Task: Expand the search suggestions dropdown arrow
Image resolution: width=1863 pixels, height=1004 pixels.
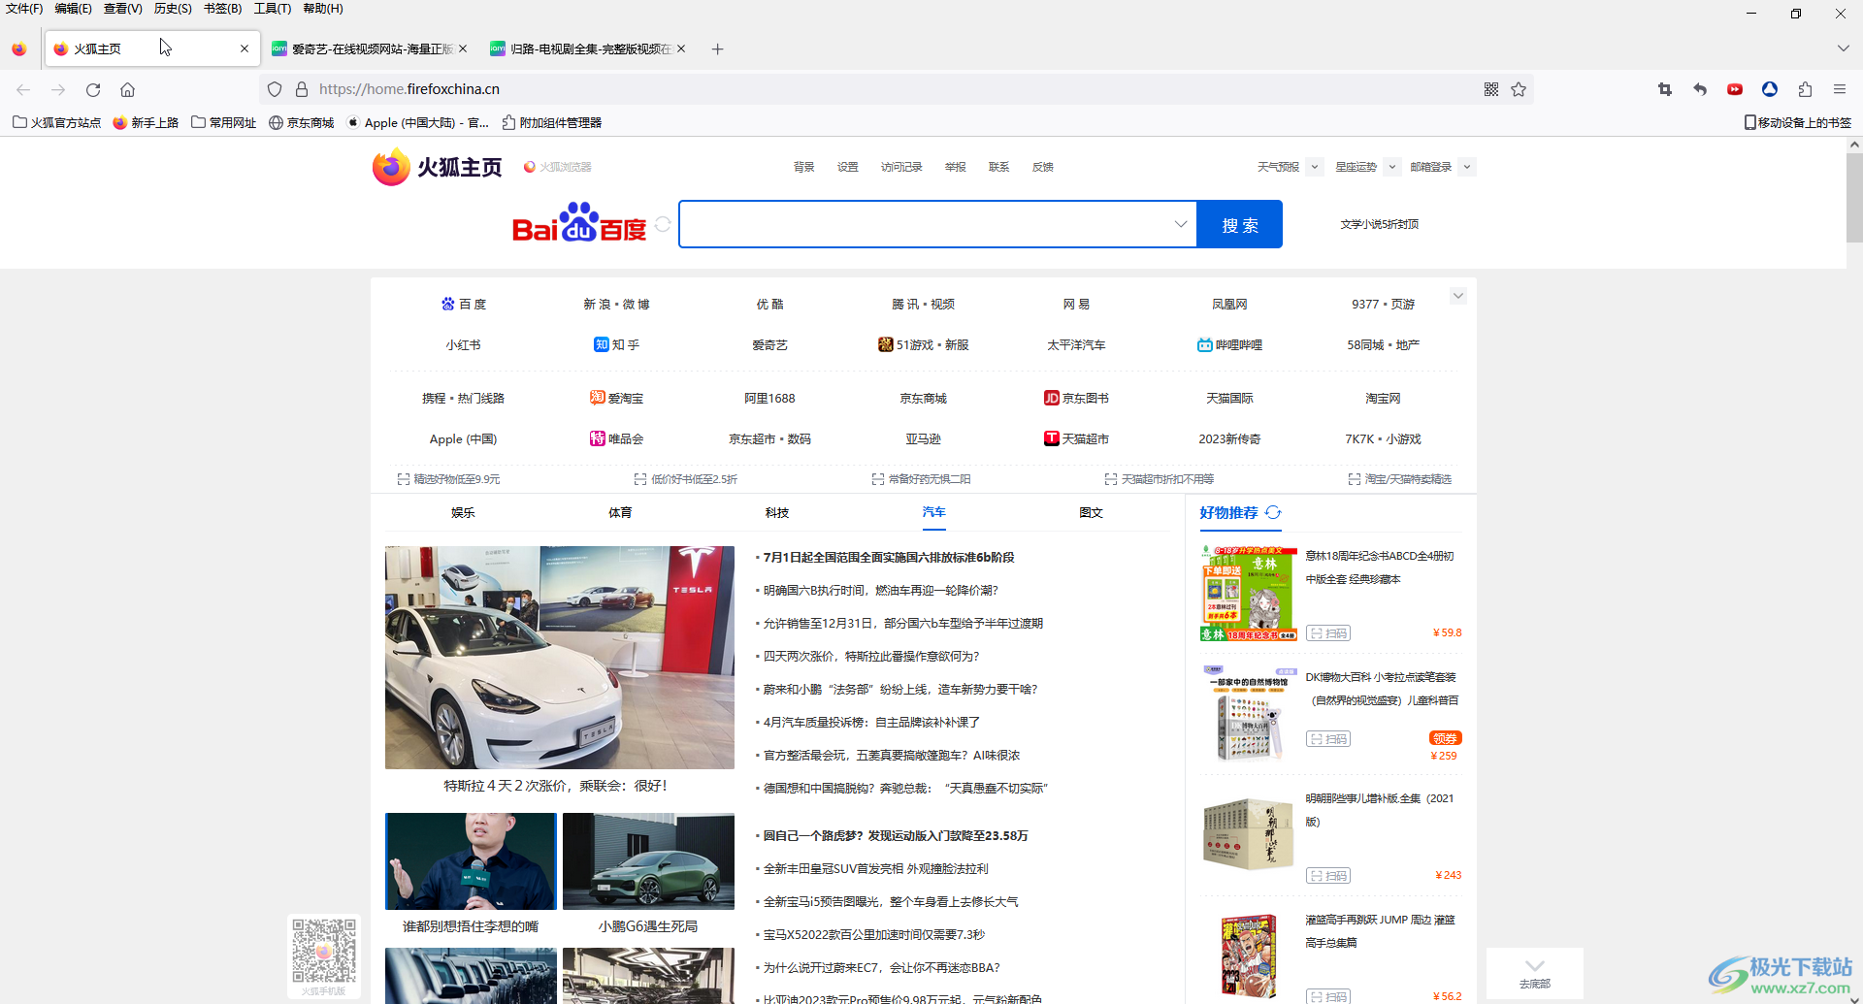Action: click(x=1181, y=224)
